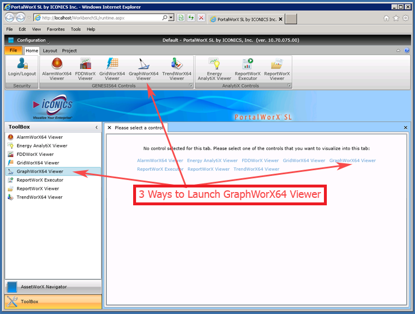Screen dimensions: 415x314
Task: Open TrendWorX64 Viewer from the ribbon
Action: [177, 68]
